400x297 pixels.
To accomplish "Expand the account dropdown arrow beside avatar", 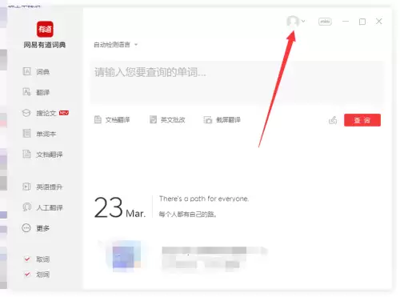I will [x=303, y=21].
